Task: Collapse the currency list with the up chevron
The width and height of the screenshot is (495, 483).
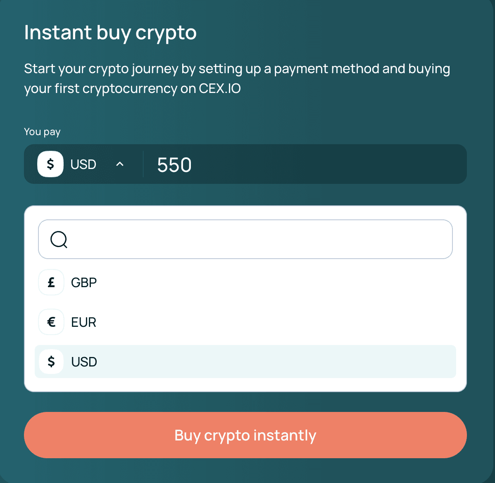Action: pyautogui.click(x=120, y=164)
